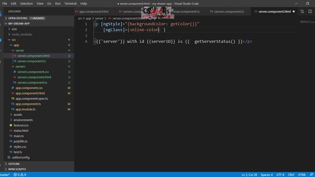This screenshot has height=177, width=315.
Task: Open the Terminal menu
Action: [x=70, y=3]
